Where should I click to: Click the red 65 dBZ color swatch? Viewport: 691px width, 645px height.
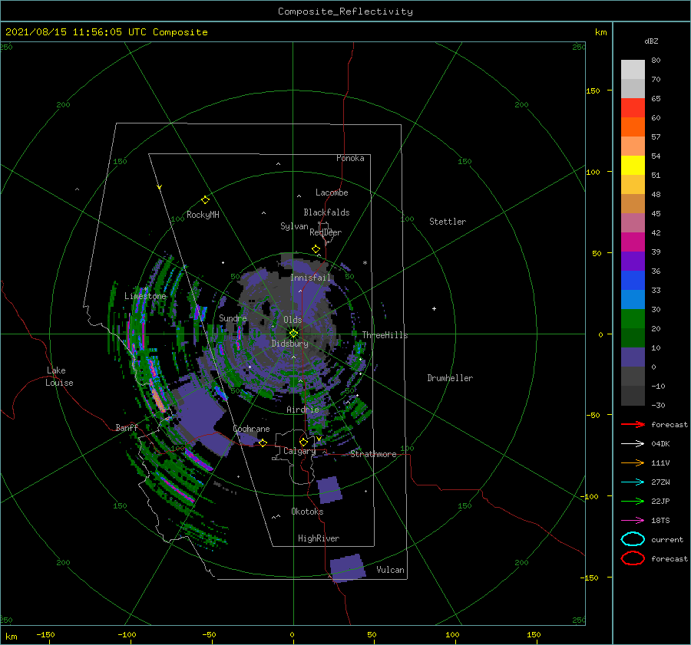click(633, 108)
